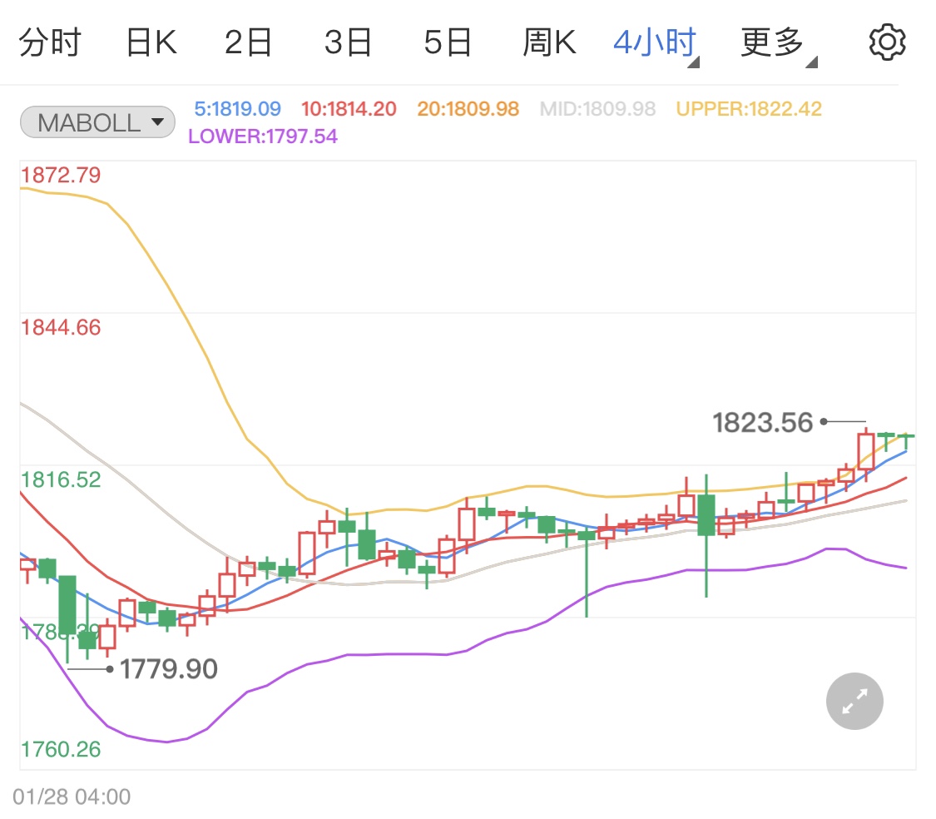Viewport: 936px width, 819px height.
Task: Open the MABOLL indicator dropdown
Action: tap(98, 123)
